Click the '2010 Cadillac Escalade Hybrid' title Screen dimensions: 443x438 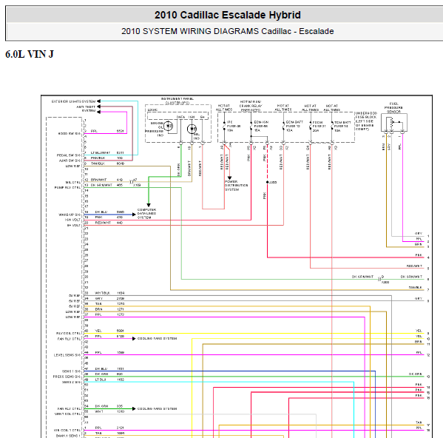coord(228,15)
